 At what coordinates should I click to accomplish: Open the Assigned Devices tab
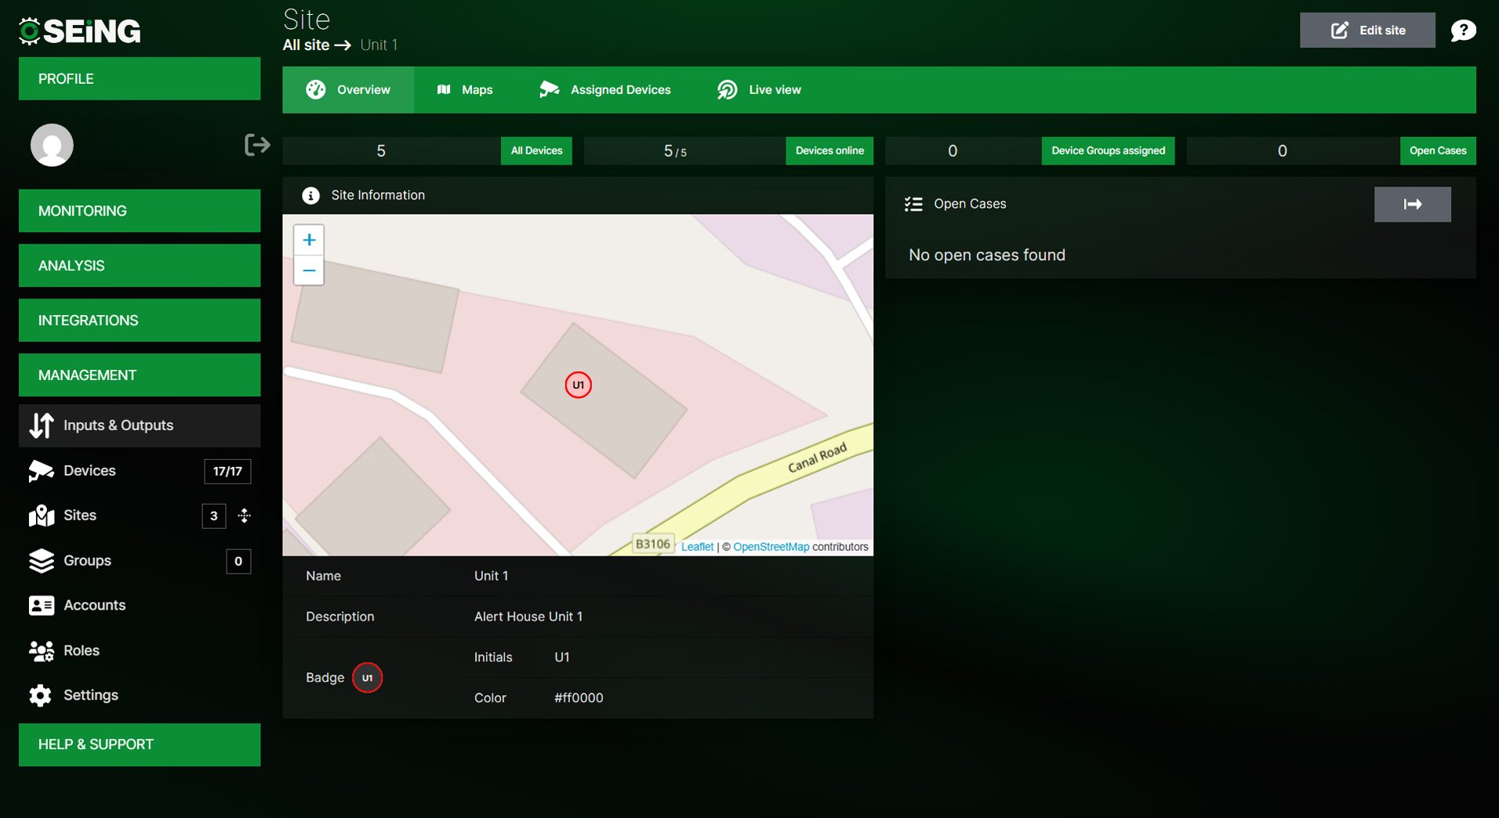pos(604,89)
